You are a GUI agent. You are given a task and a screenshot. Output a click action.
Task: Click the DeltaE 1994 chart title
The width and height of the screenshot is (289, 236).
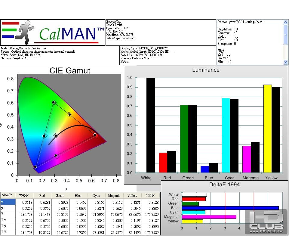224,185
